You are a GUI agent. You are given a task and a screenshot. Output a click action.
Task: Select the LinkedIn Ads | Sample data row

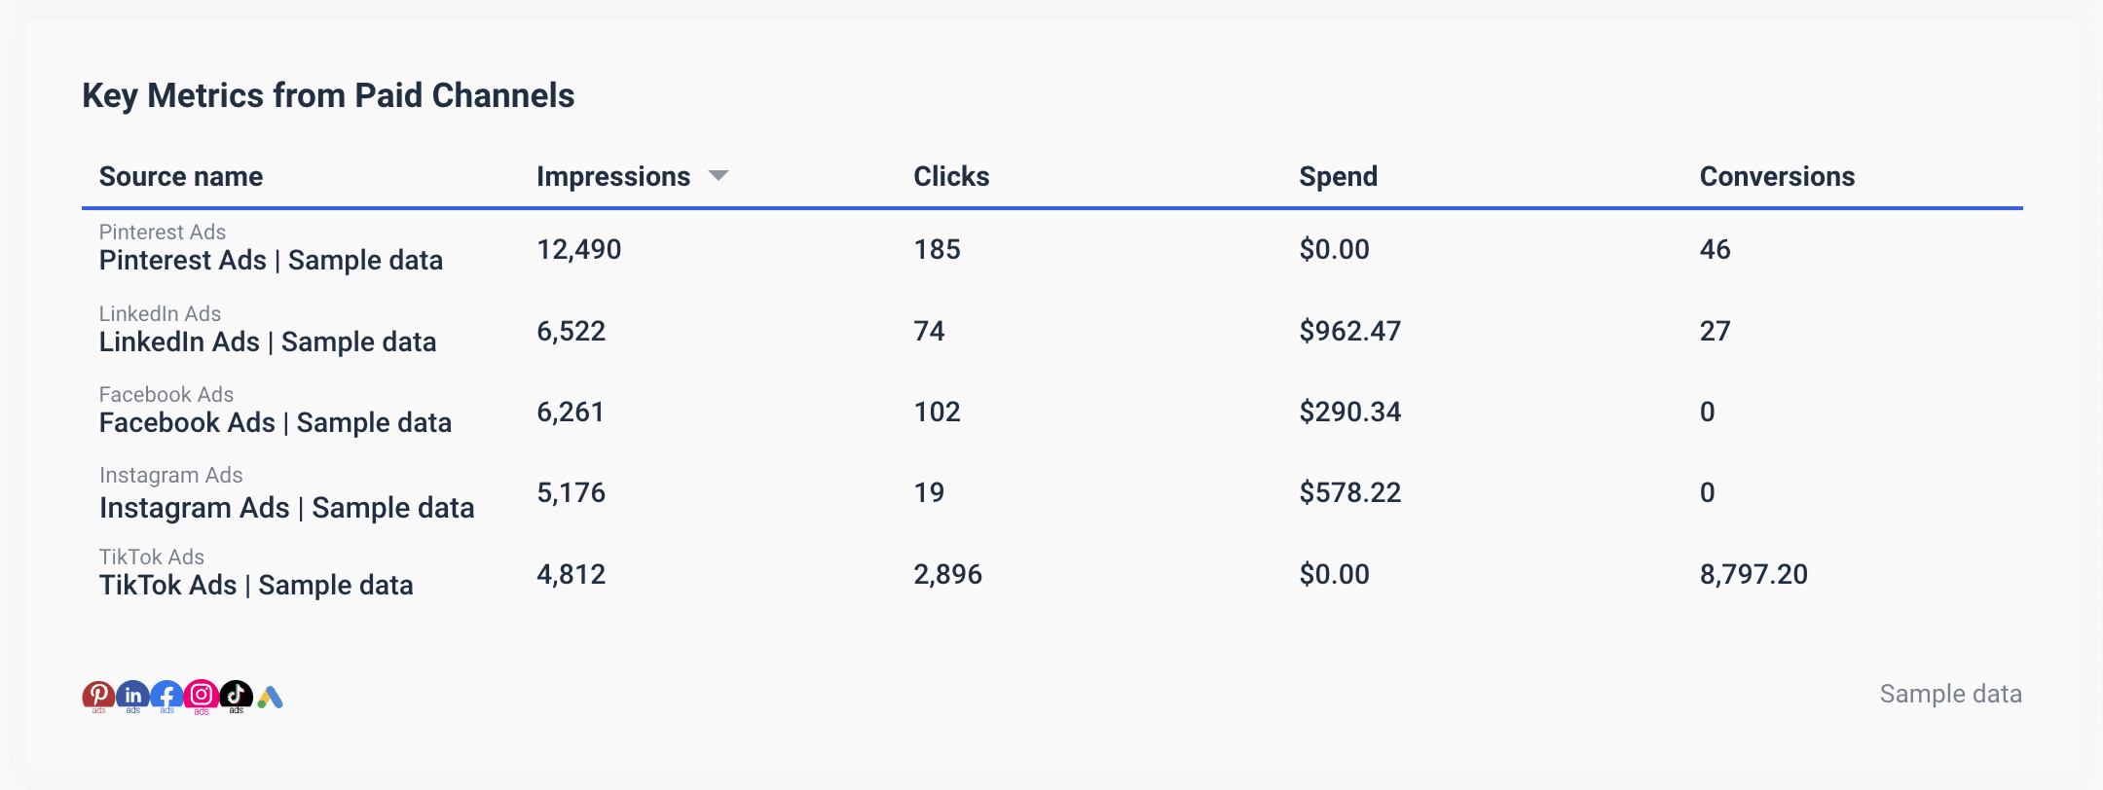(268, 342)
